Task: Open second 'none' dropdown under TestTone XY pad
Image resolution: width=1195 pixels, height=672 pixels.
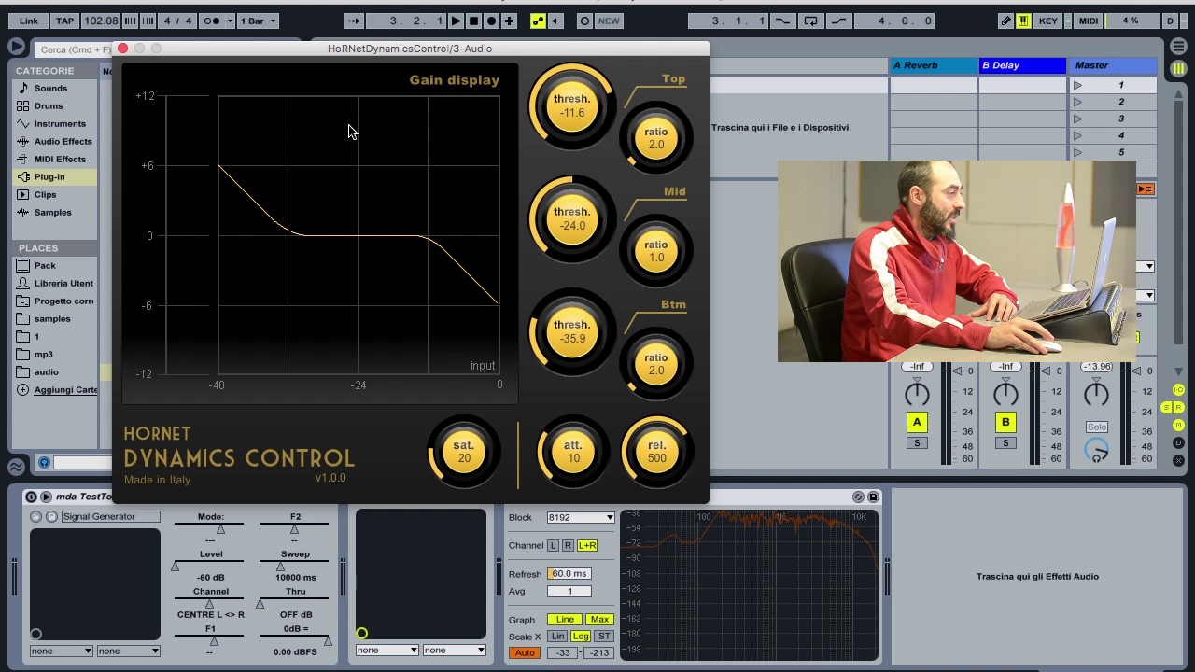Action: pos(128,651)
